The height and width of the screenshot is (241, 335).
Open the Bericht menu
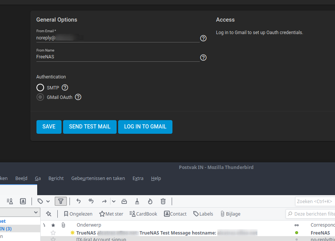click(56, 178)
